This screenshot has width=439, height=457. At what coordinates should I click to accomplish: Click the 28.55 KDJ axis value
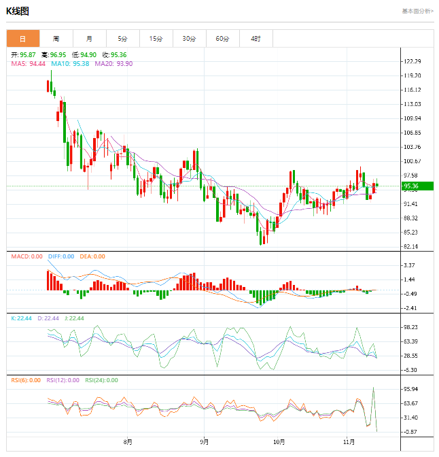pyautogui.click(x=410, y=356)
